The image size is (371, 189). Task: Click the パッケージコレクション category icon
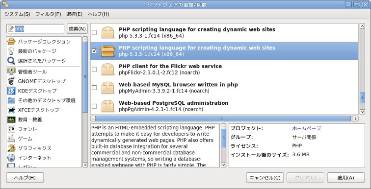(x=11, y=42)
